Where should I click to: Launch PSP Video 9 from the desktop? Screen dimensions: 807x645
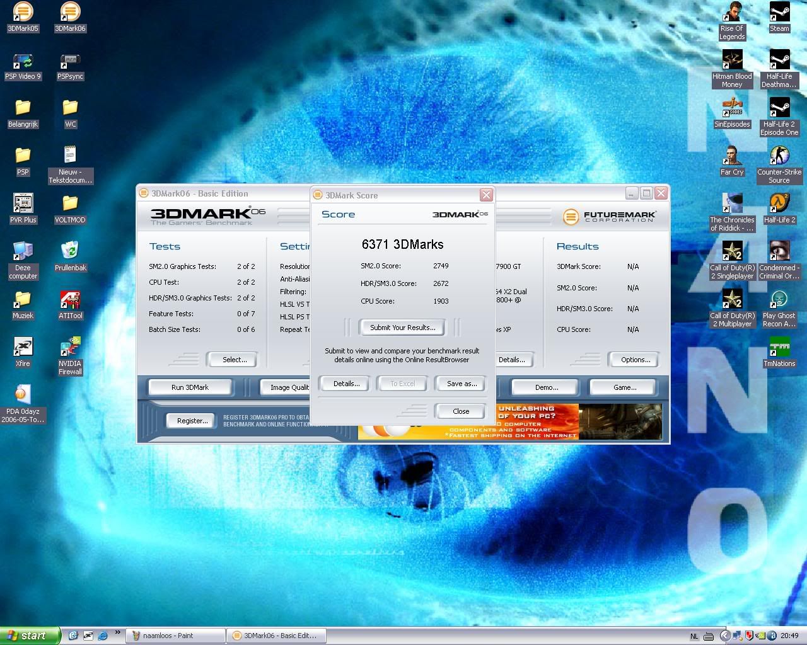click(x=23, y=66)
